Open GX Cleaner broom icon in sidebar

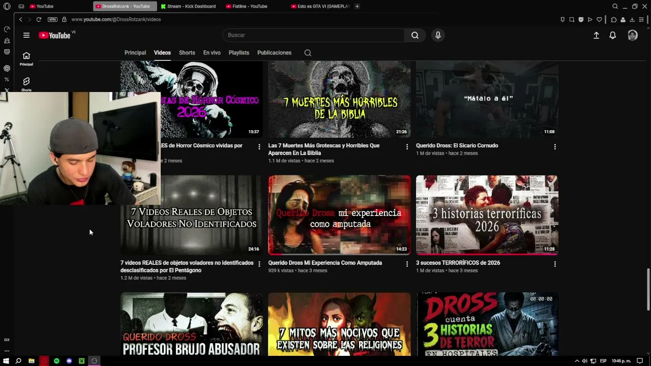7,41
